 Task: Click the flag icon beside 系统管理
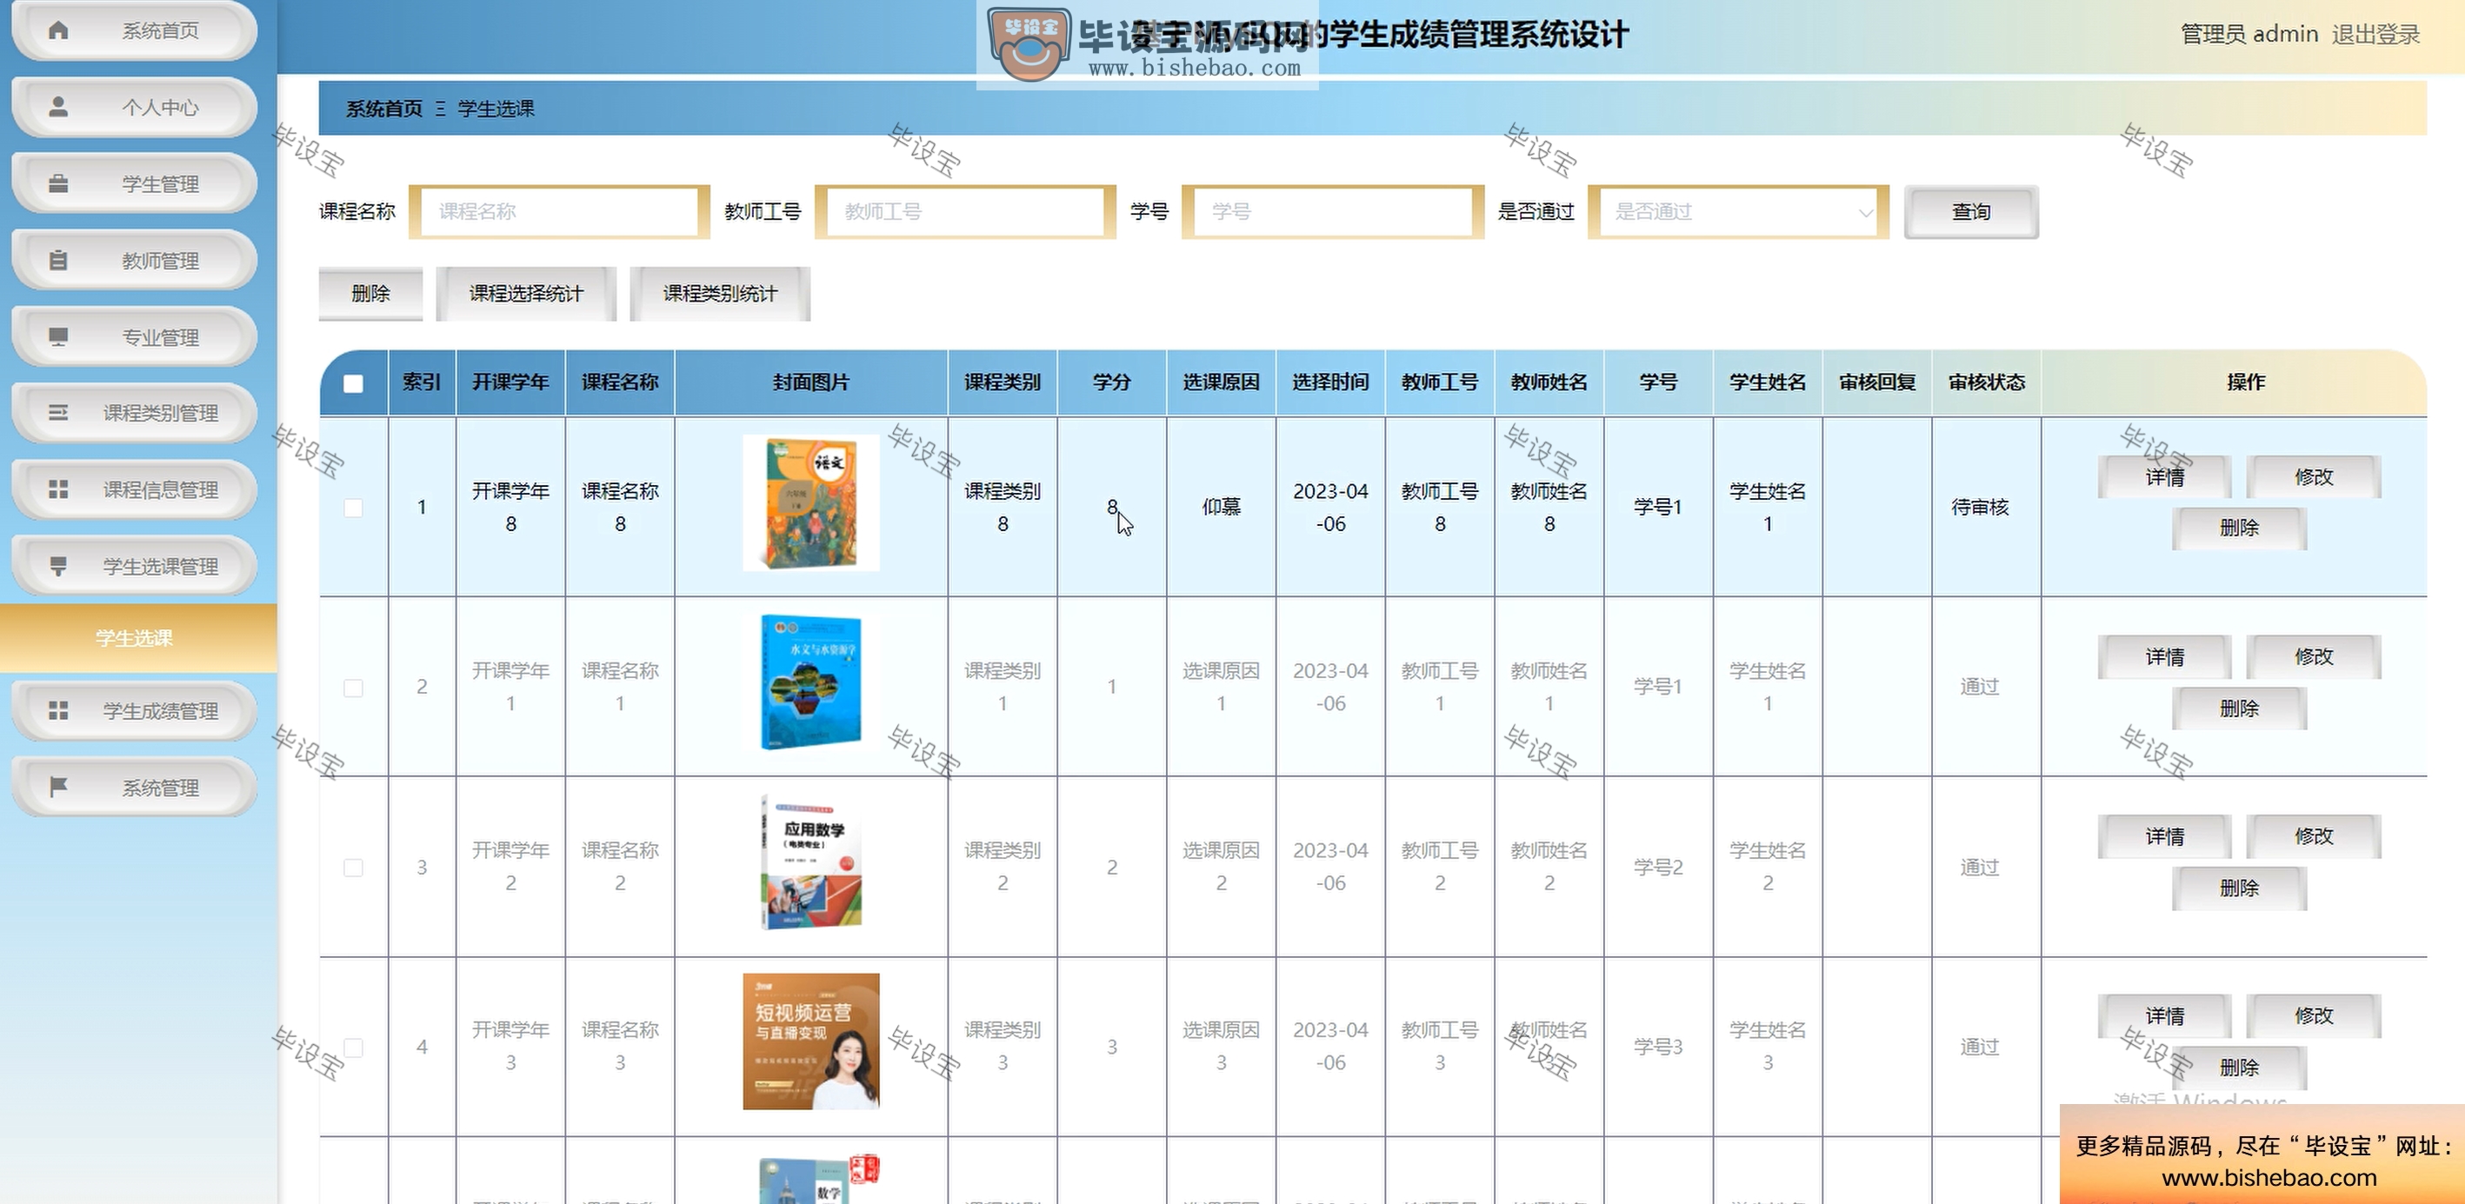(x=58, y=787)
